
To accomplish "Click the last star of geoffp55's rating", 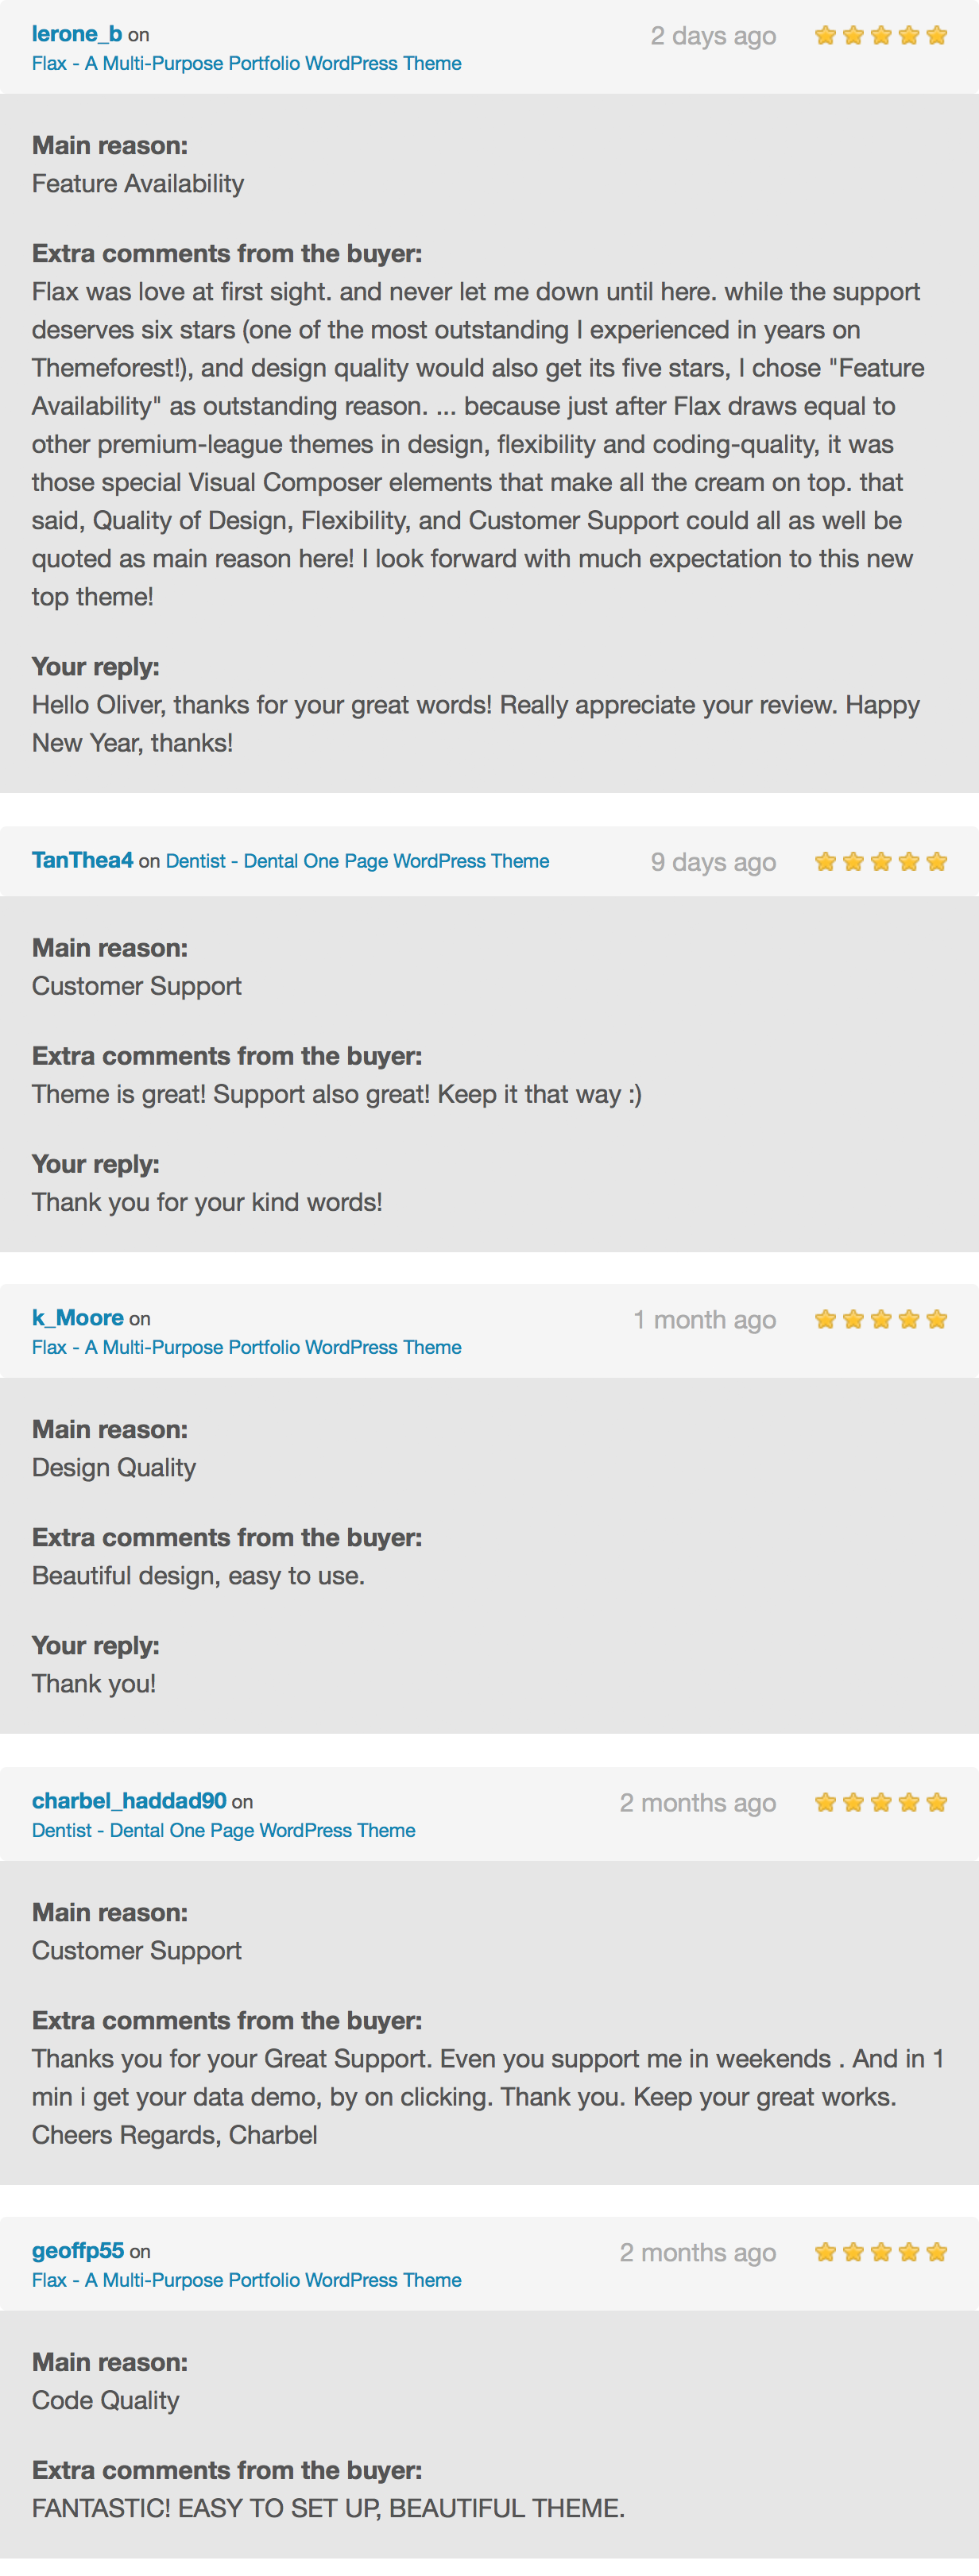I will click(x=936, y=2253).
